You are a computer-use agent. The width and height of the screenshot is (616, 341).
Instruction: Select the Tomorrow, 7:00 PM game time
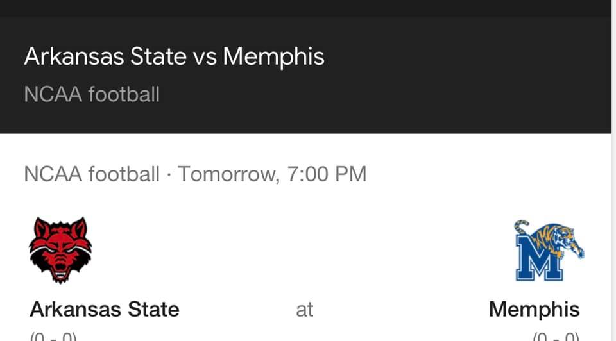pyautogui.click(x=272, y=174)
